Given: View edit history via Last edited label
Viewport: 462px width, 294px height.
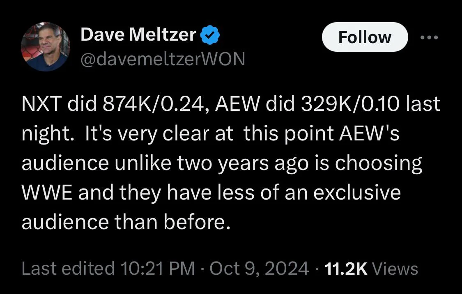Looking at the screenshot, I should coord(68,269).
